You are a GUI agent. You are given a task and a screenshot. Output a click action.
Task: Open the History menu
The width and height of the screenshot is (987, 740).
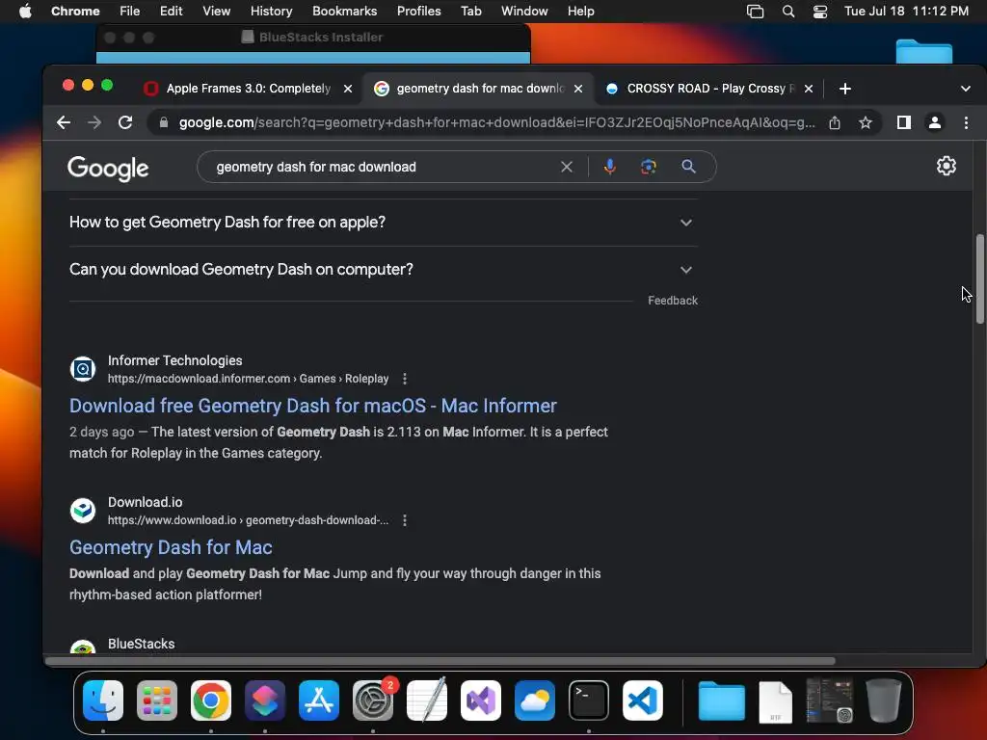271,12
